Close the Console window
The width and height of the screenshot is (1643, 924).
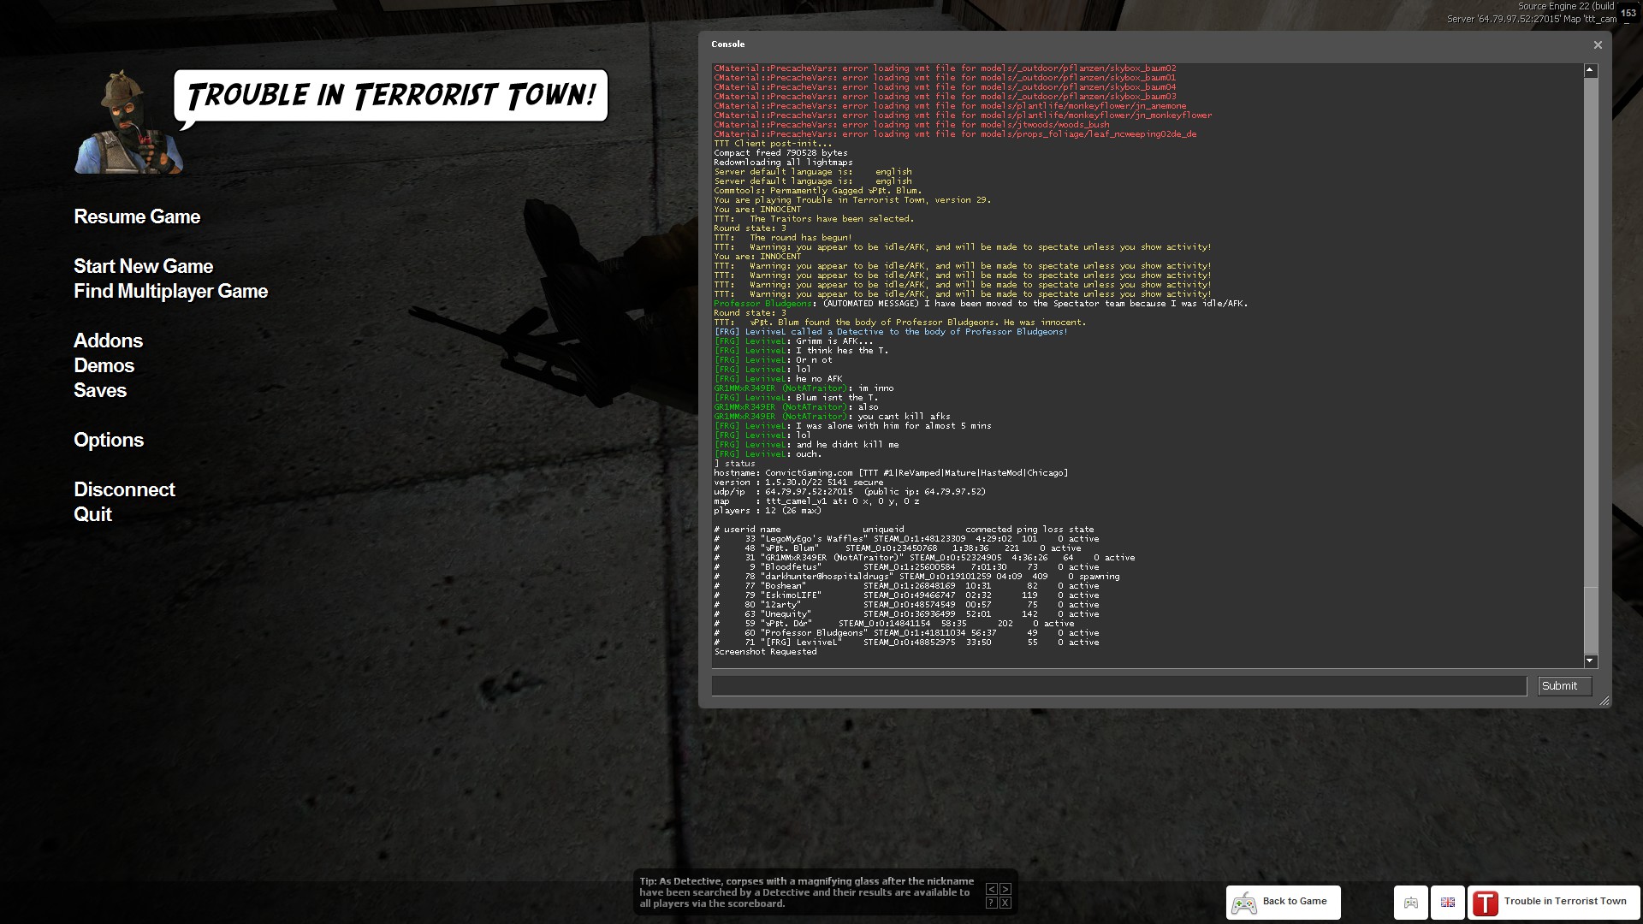pyautogui.click(x=1598, y=44)
